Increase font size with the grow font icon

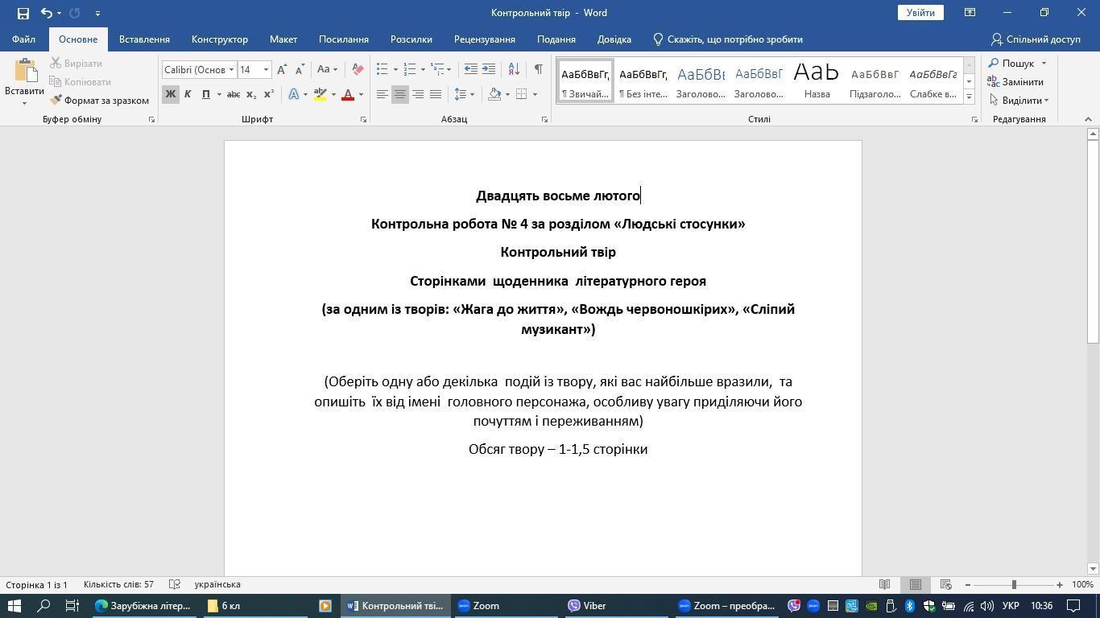pyautogui.click(x=282, y=70)
